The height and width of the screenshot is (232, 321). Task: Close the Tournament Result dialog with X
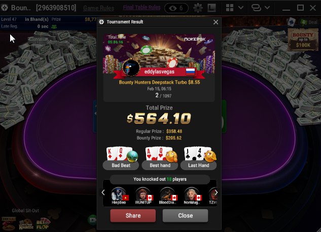pos(216,22)
